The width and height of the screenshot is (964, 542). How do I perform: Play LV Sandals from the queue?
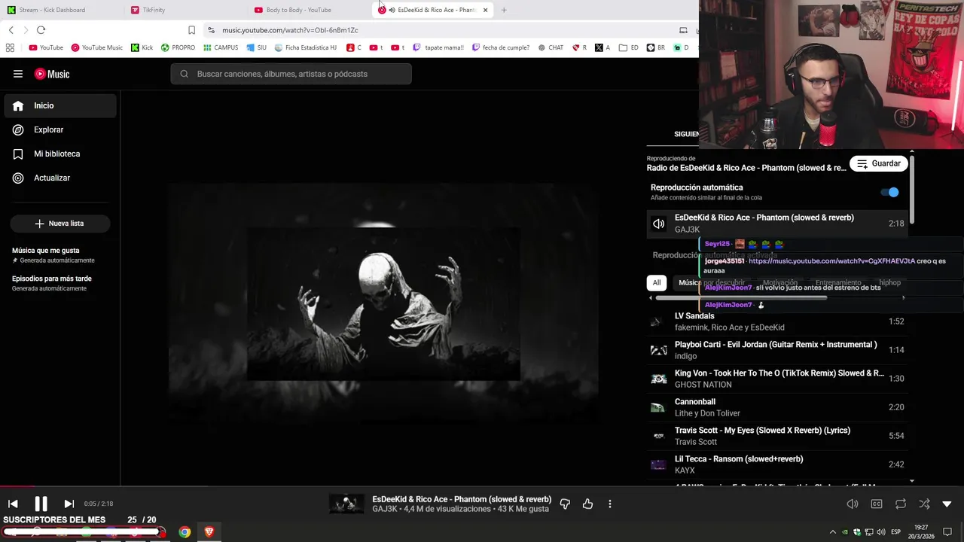[777, 321]
